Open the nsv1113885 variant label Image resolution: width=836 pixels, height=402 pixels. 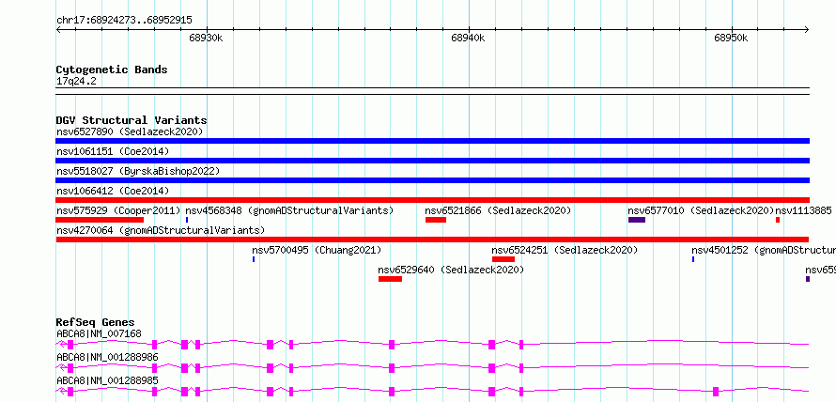tap(803, 210)
